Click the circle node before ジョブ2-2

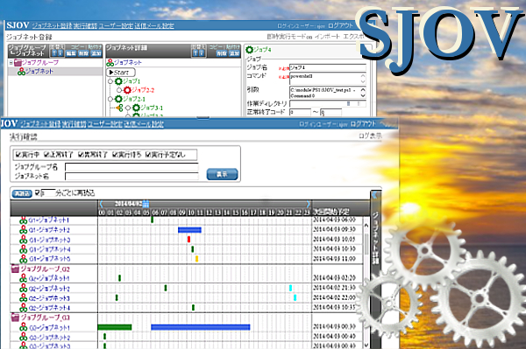119,90
